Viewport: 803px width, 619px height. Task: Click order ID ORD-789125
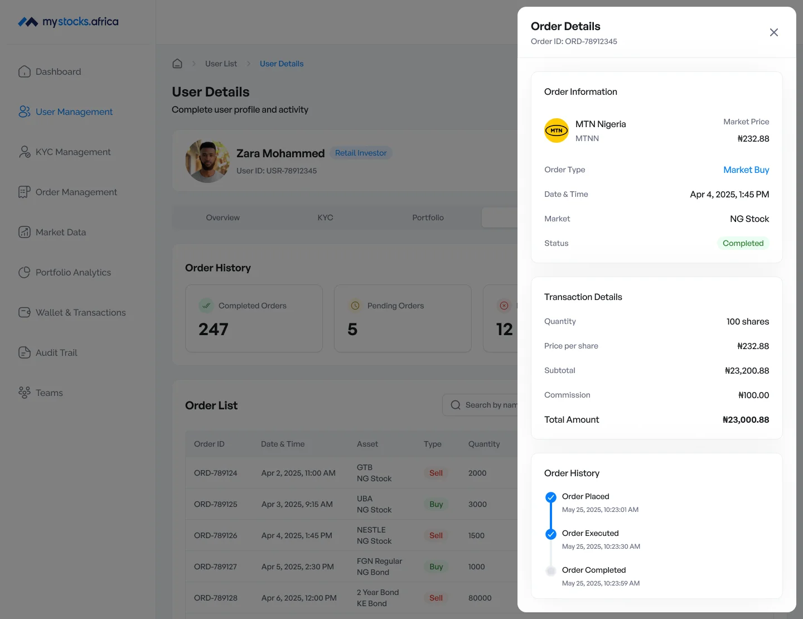coord(216,504)
